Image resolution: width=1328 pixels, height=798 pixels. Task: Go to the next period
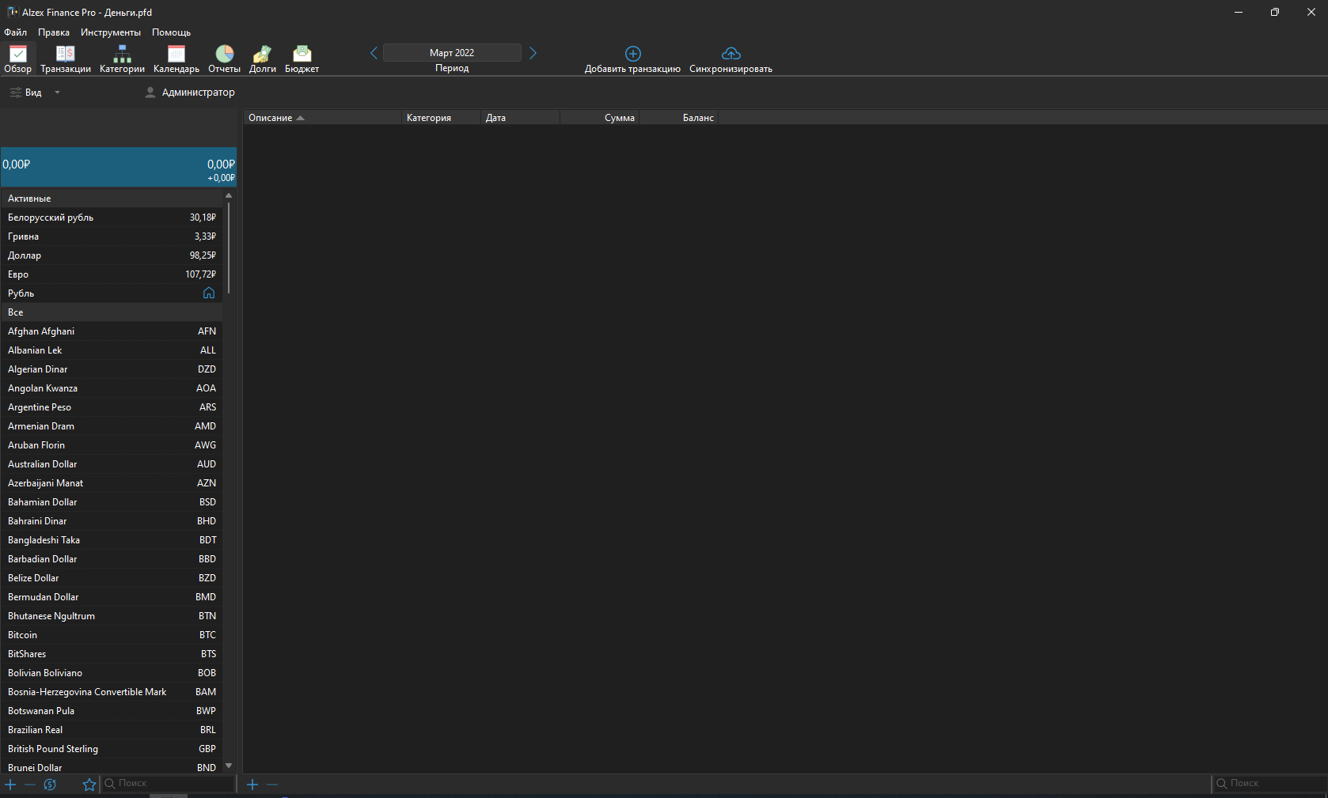pos(533,53)
